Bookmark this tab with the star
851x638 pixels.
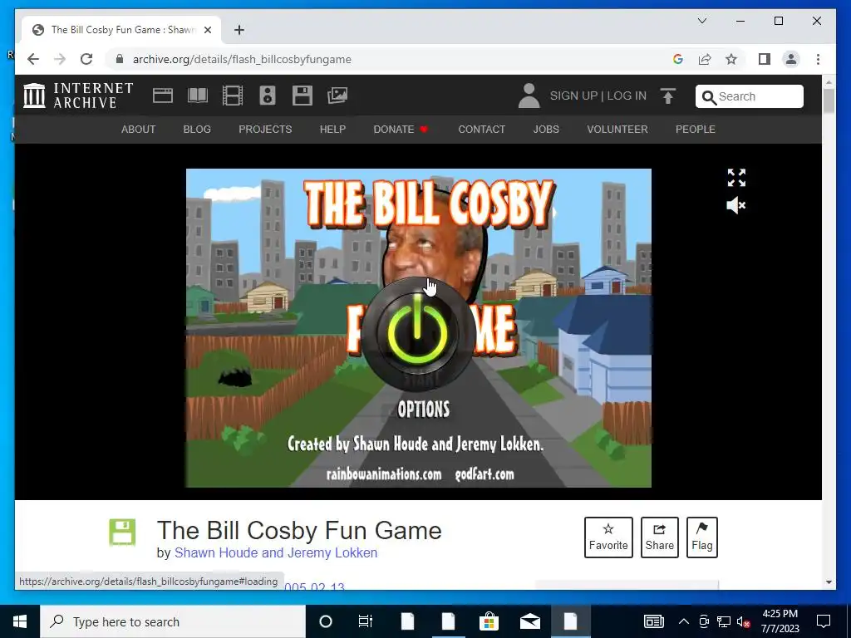[731, 59]
